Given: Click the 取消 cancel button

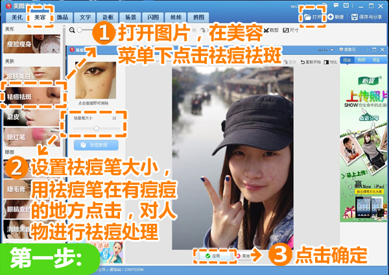Looking at the screenshot, I should [x=243, y=256].
